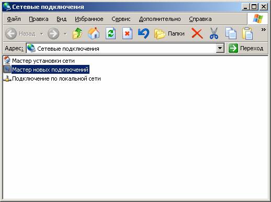
Task: Toggle the Папки folders pane button
Action: (x=170, y=33)
